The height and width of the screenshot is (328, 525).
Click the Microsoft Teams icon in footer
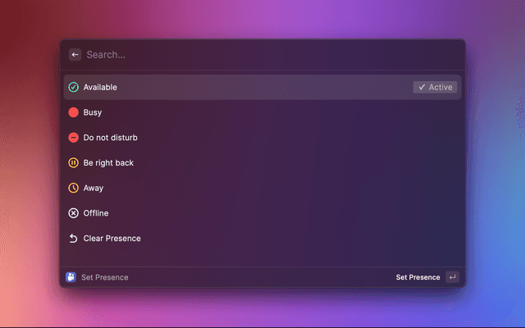click(71, 277)
